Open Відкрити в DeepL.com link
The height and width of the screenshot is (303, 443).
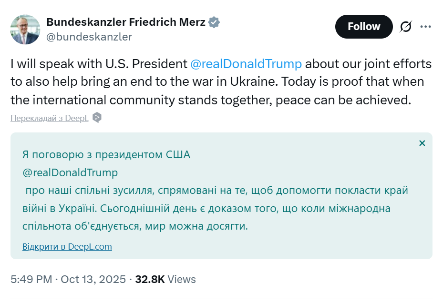tap(67, 246)
